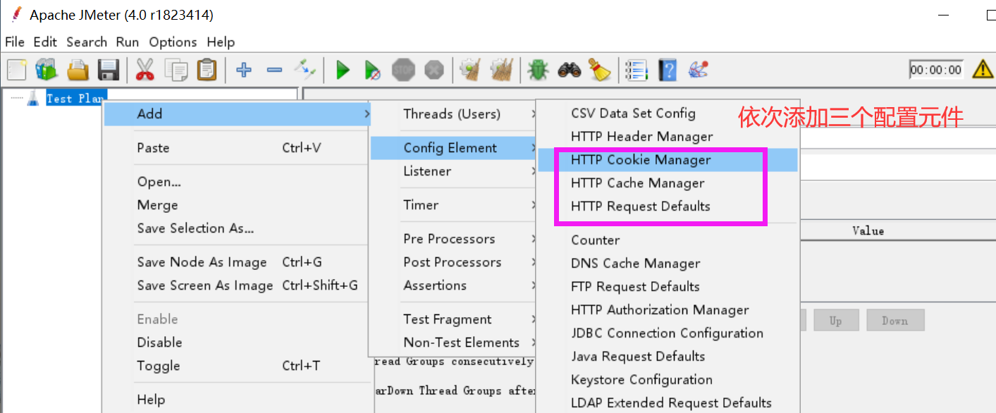The height and width of the screenshot is (413, 996).
Task: Choose Help in the context menu
Action: click(238, 400)
